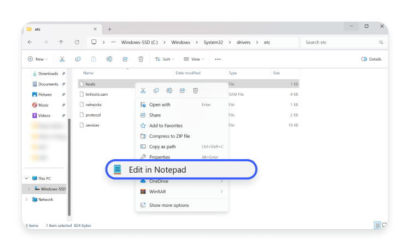Switch to large icons view in the status bar
Image resolution: width=410 pixels, height=251 pixels.
click(x=384, y=225)
